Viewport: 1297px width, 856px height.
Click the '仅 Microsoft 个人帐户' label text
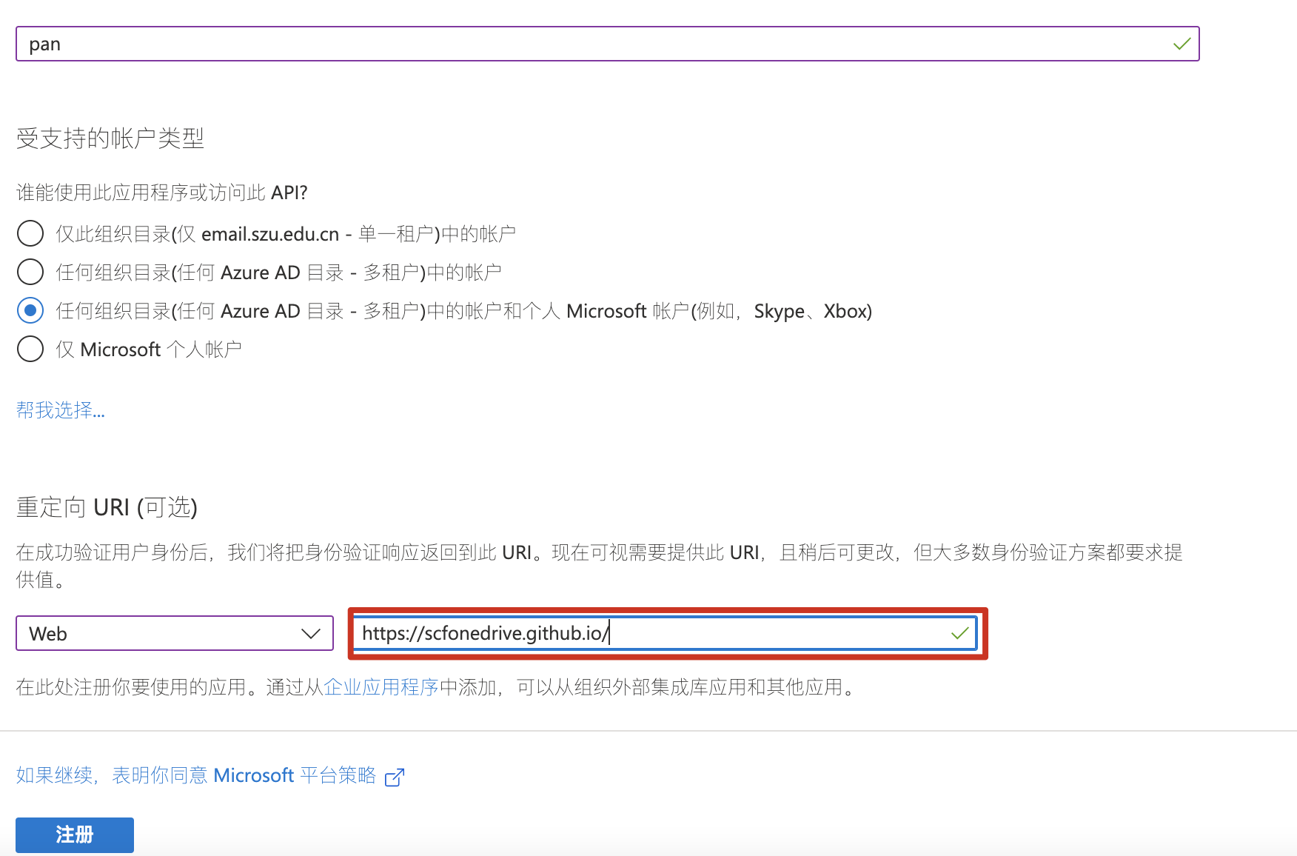click(149, 350)
